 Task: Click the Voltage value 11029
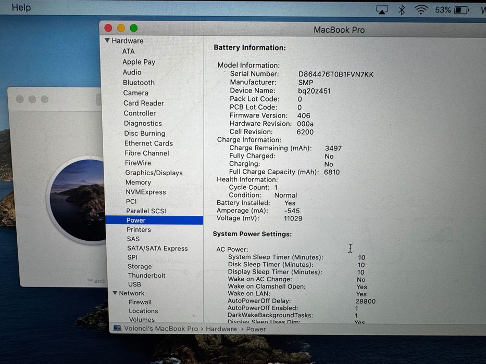pos(293,218)
